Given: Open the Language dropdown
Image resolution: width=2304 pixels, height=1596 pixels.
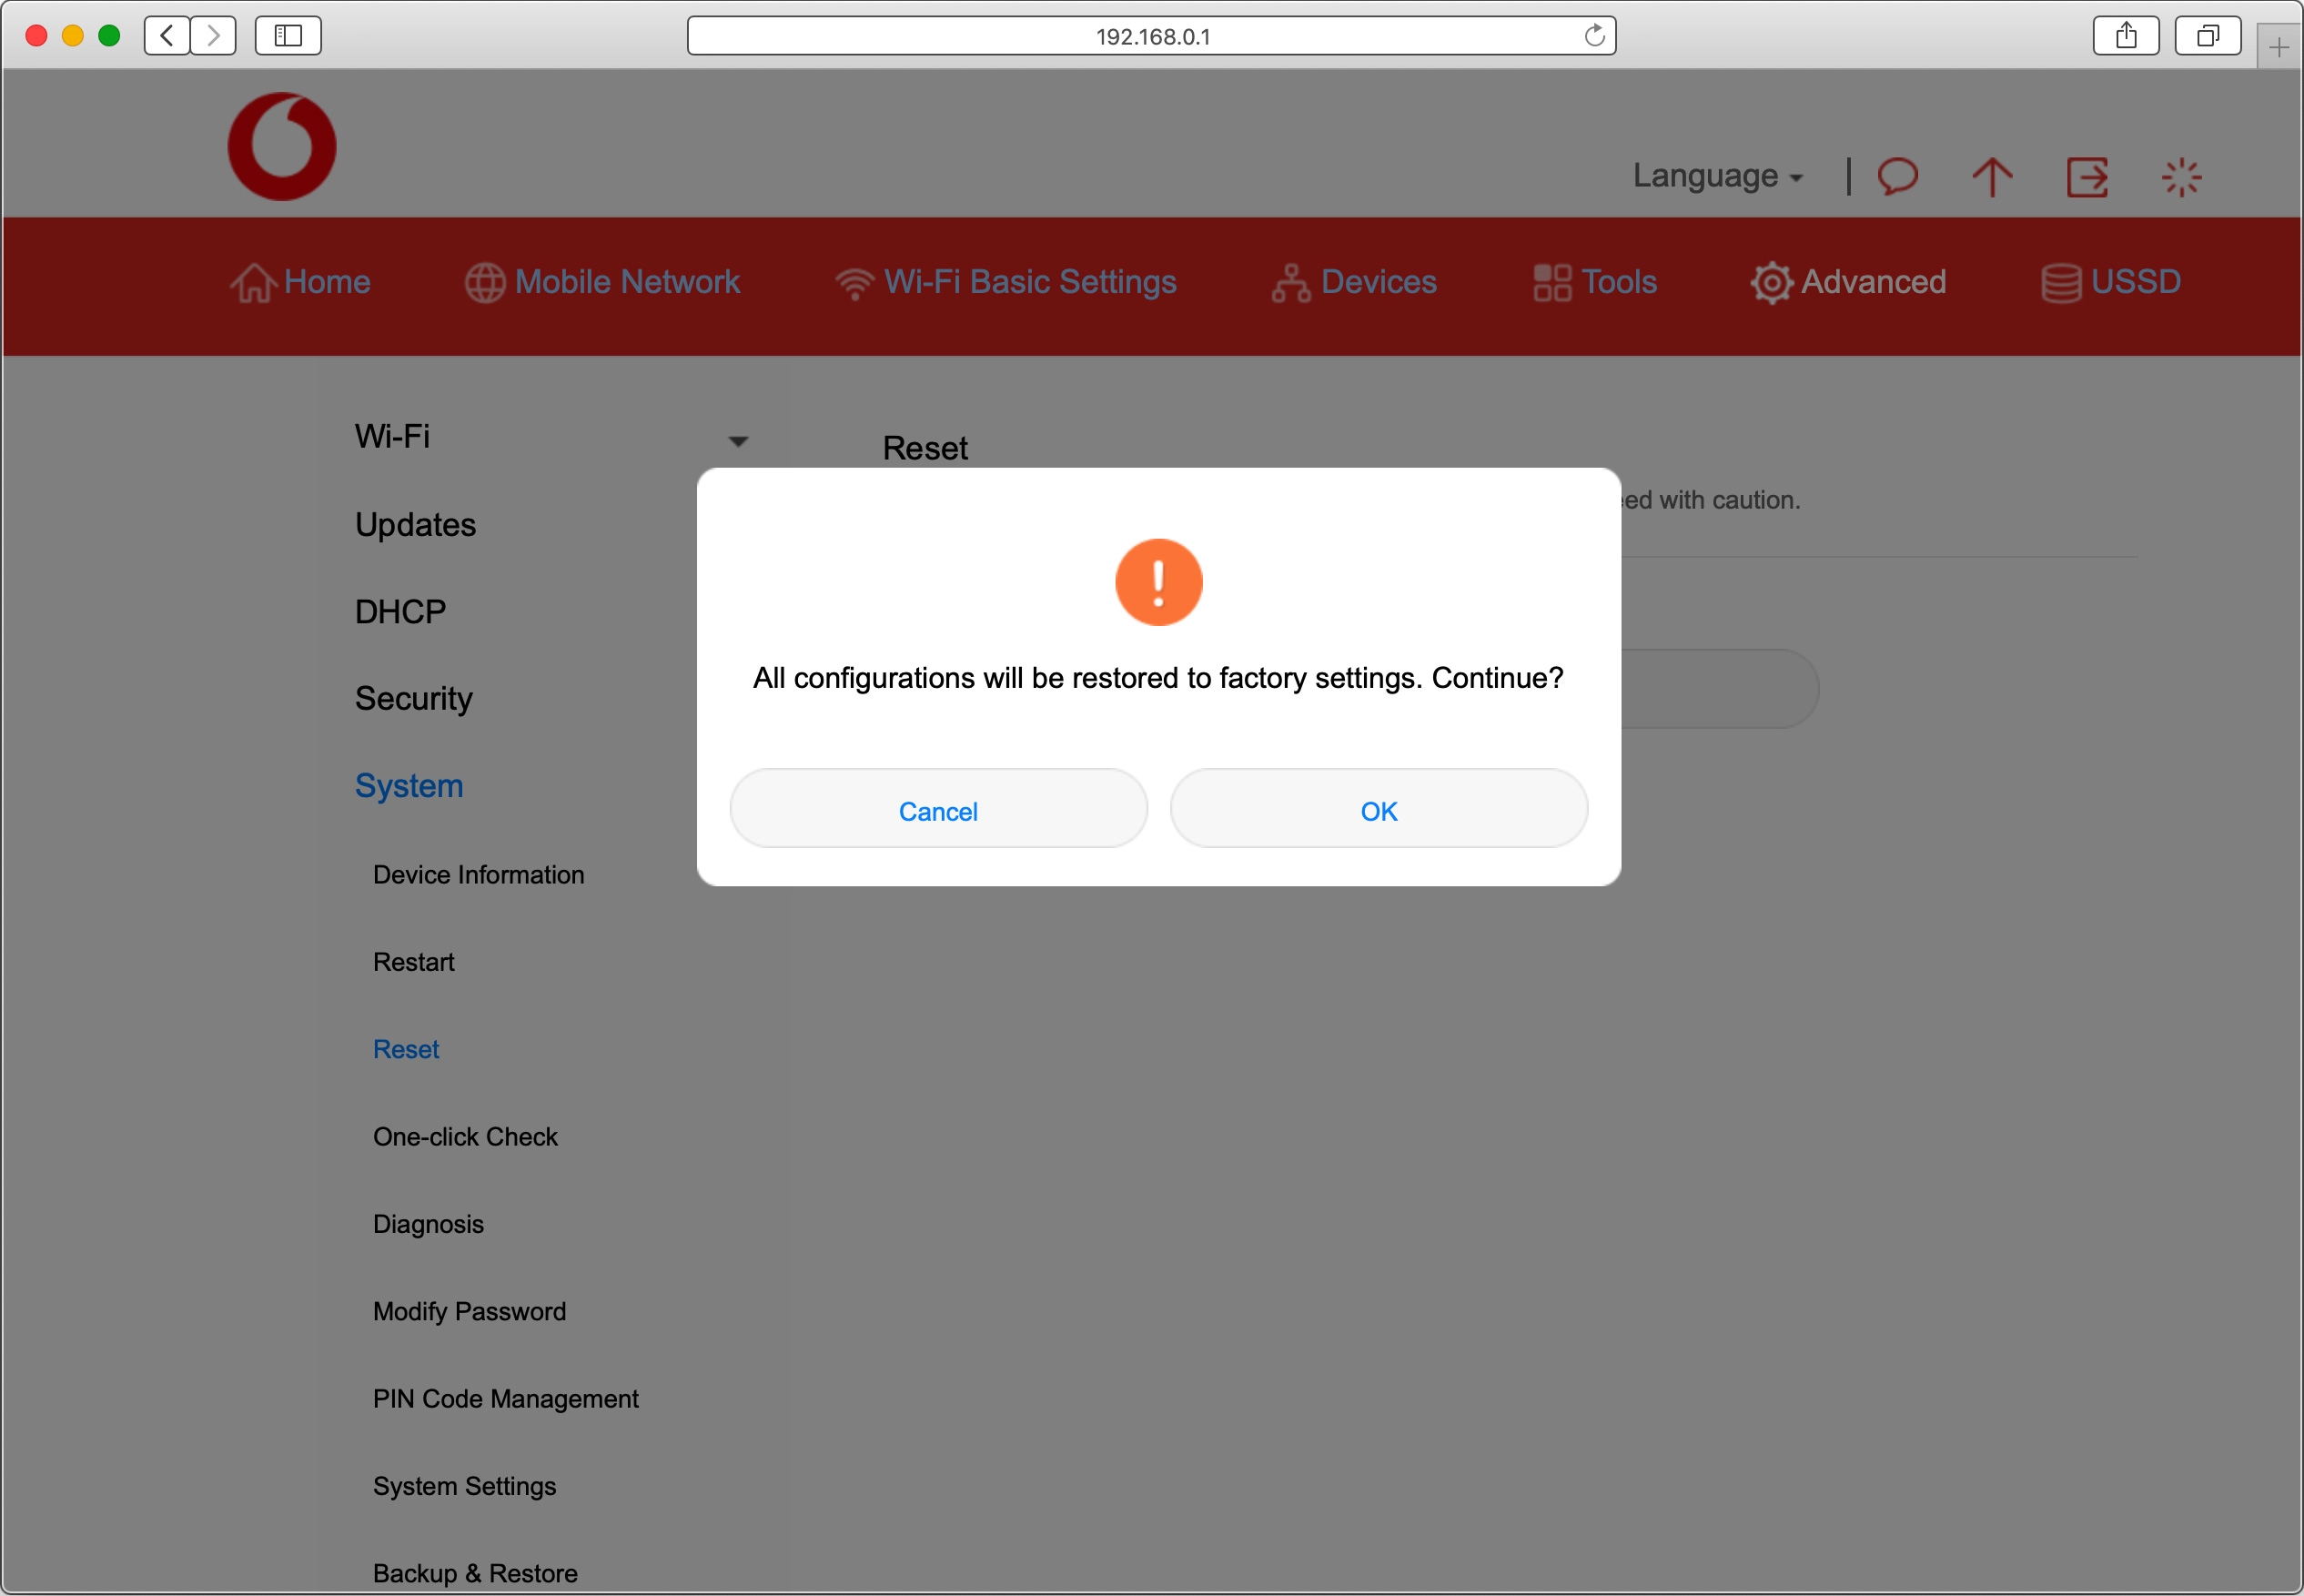Looking at the screenshot, I should [1717, 176].
